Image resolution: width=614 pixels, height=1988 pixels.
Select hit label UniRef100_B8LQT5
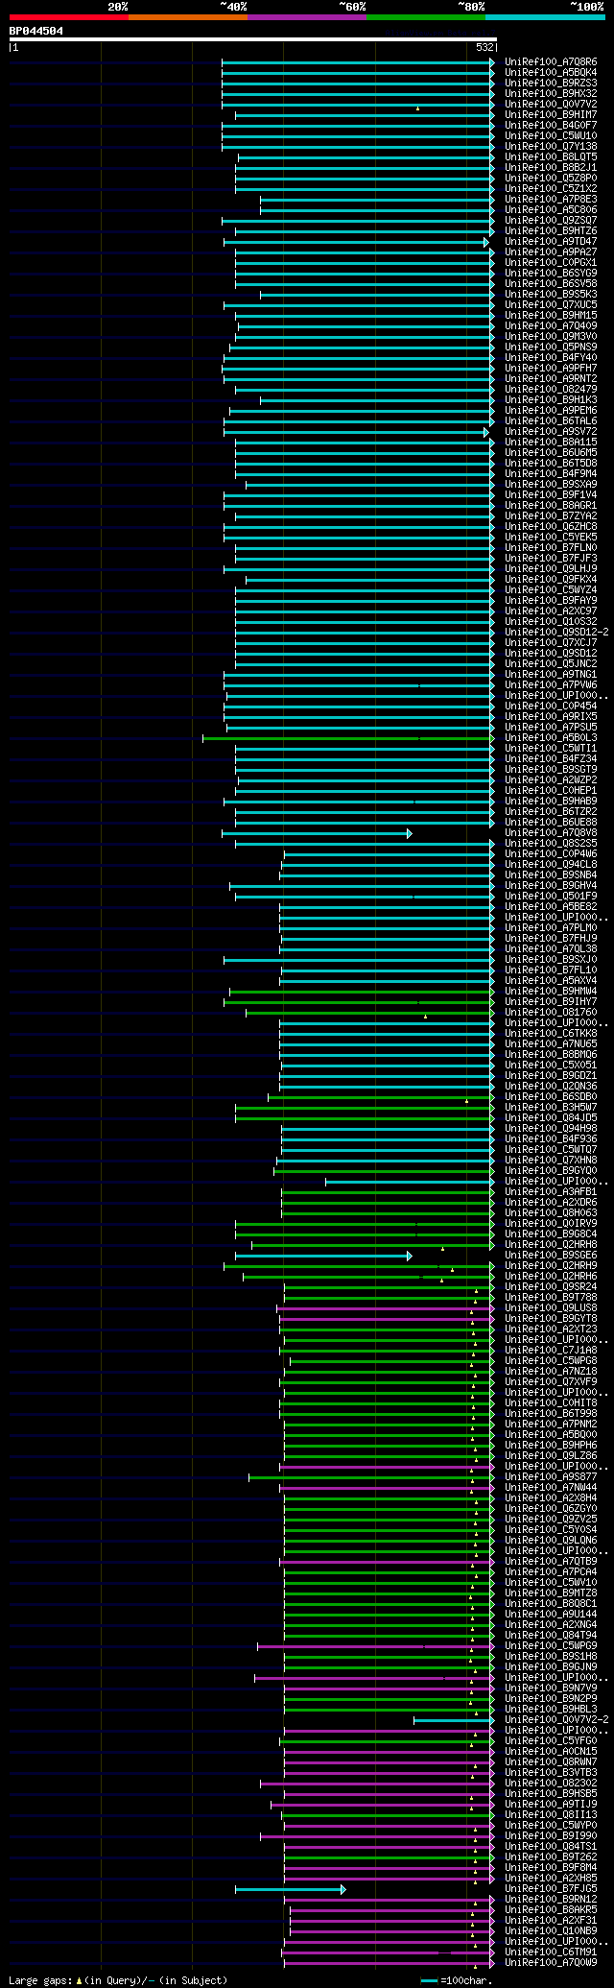(x=551, y=156)
